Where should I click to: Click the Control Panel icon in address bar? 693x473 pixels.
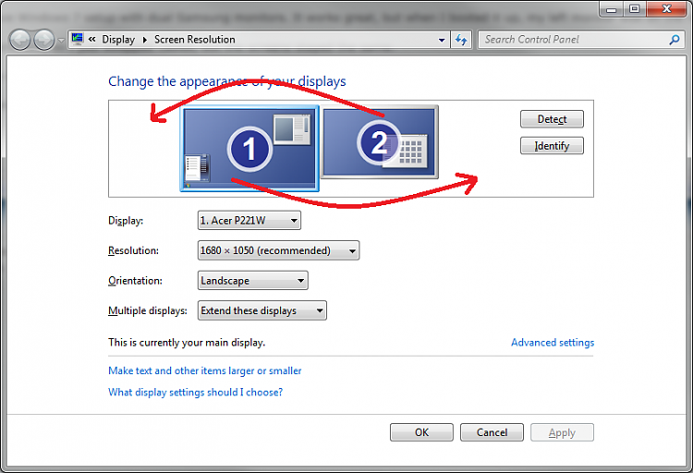coord(78,39)
